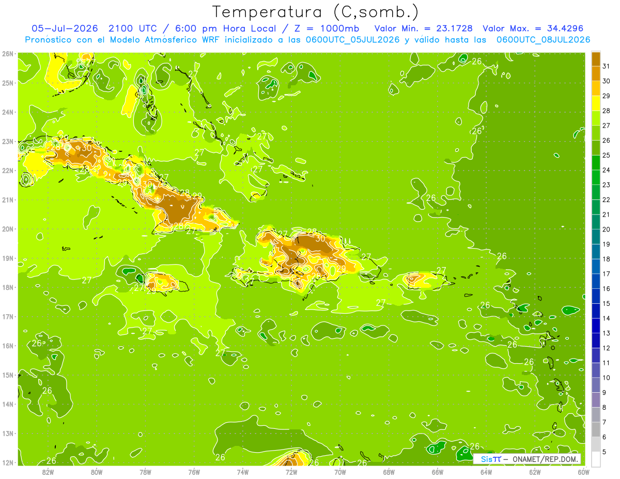
Task: Click legend swatch between labels 14 and 15
Action: [x=596, y=311]
